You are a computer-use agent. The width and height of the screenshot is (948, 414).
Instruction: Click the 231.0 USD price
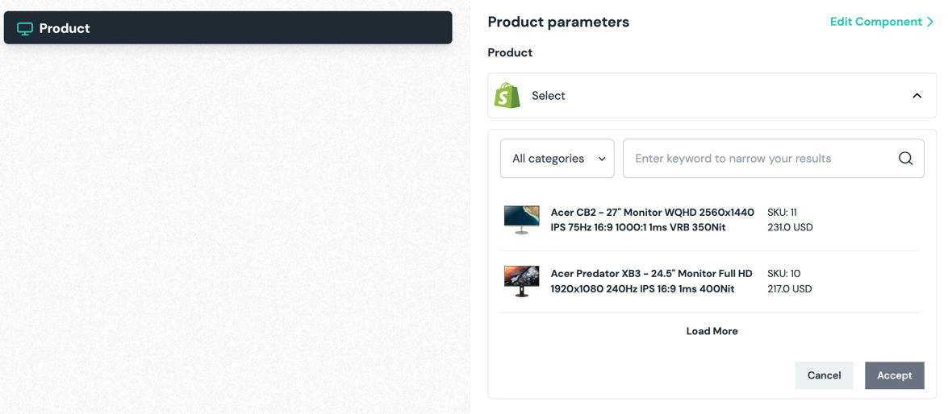click(x=790, y=227)
